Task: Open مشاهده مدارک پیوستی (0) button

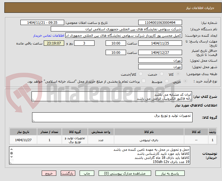Action: [x=125, y=173]
